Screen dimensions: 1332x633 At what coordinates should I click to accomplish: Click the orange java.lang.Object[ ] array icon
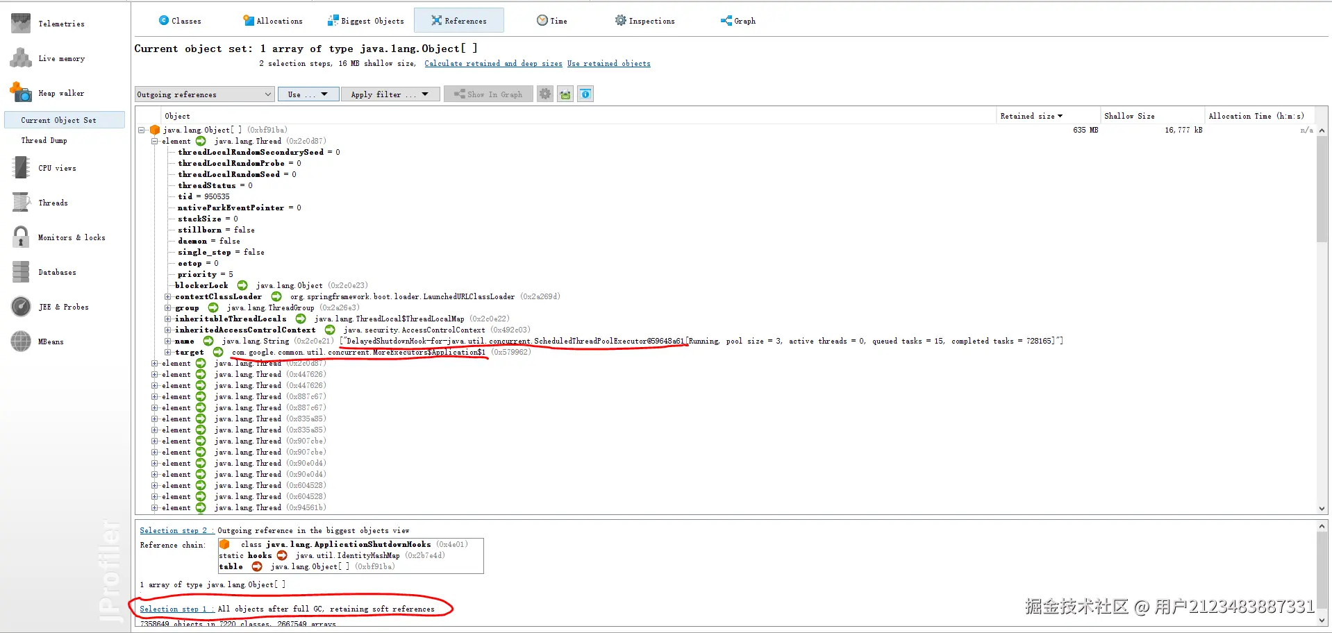155,130
